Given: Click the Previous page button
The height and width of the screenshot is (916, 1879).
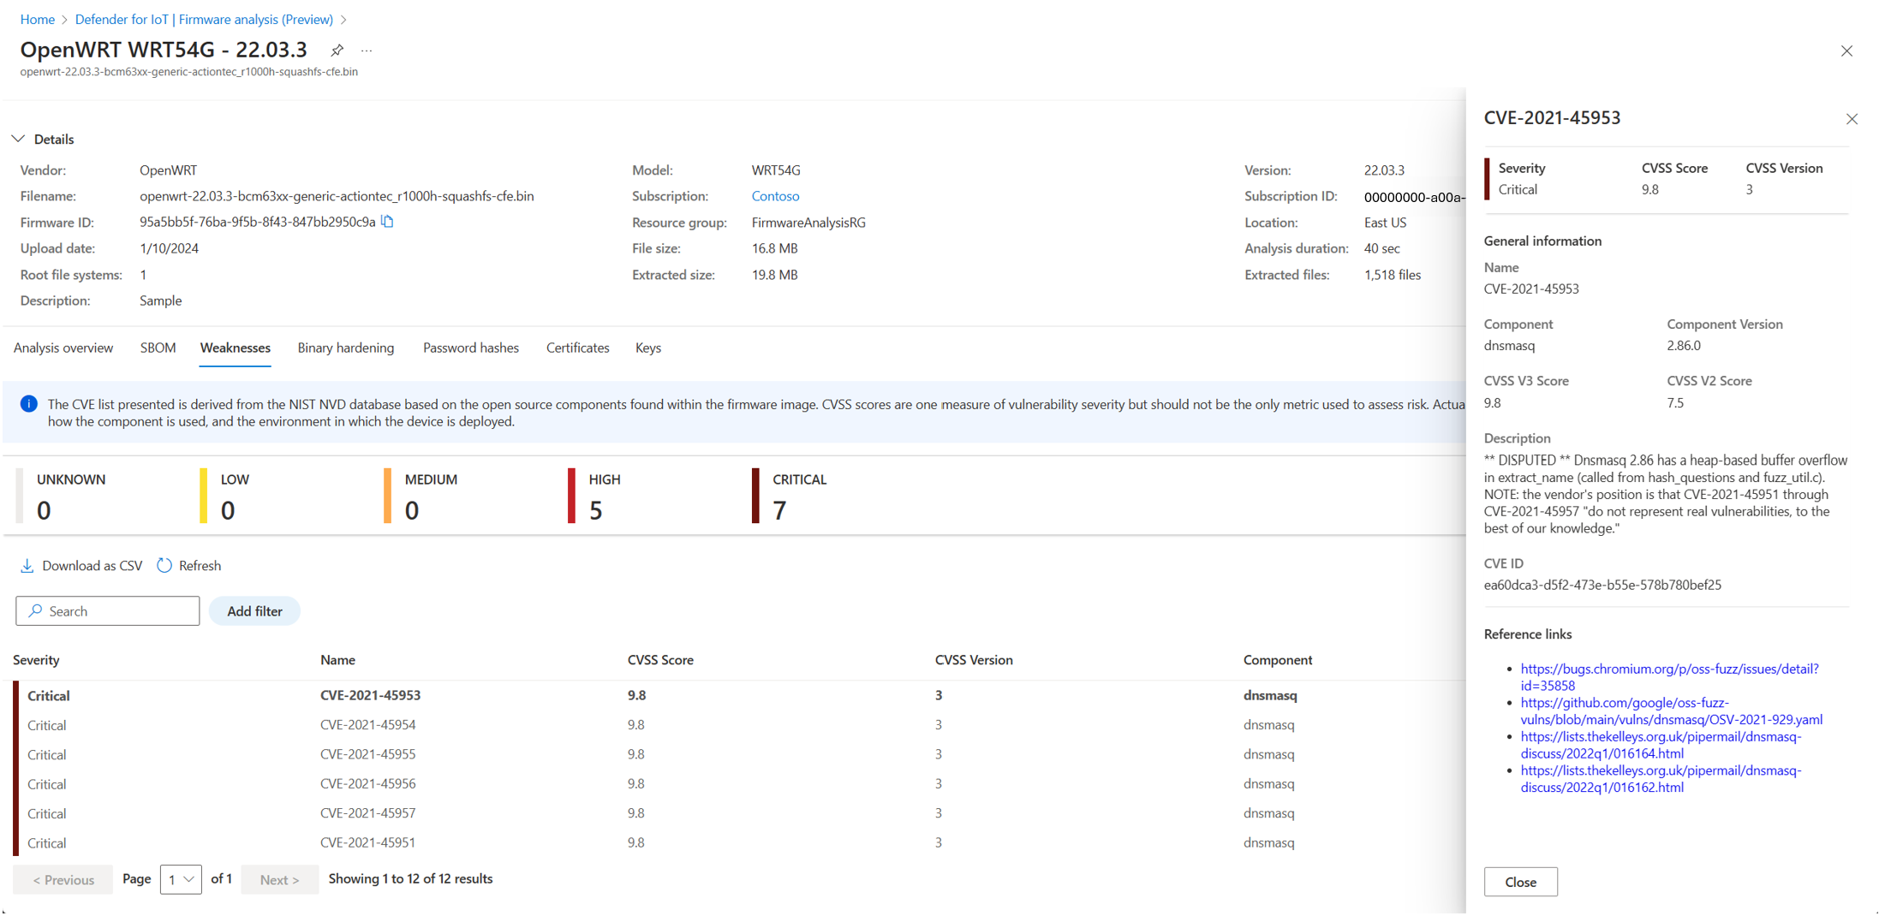Looking at the screenshot, I should [63, 879].
